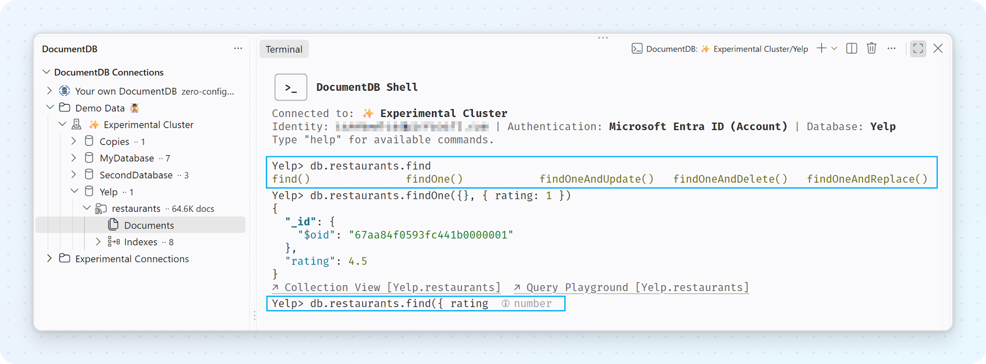
Task: Choose the findOneAndUpdate() completion suggestion
Action: point(597,179)
